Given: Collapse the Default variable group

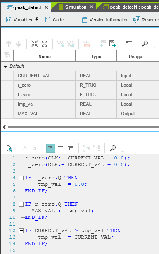Looking at the screenshot, I should [5, 66].
